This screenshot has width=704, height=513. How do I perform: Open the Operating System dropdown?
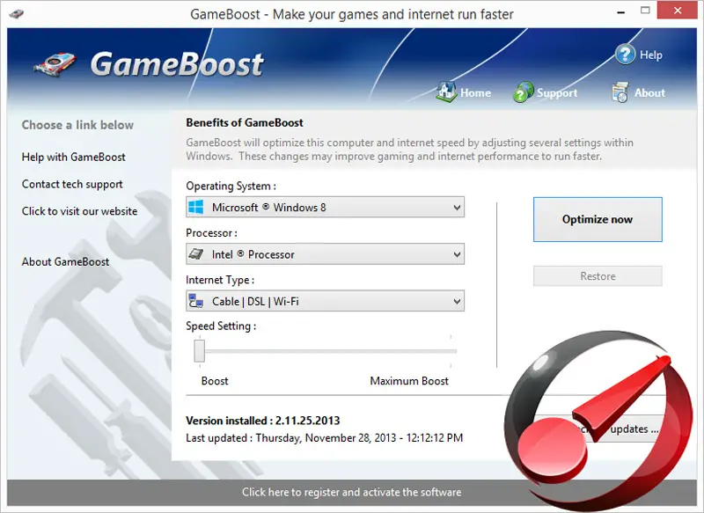[325, 208]
